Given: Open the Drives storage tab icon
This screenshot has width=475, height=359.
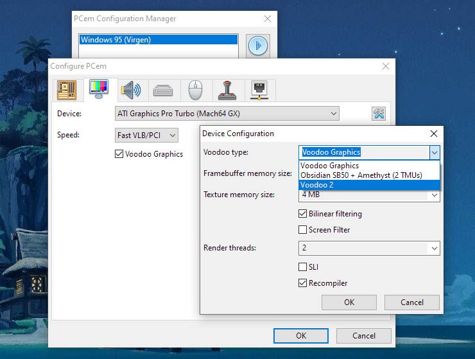Looking at the screenshot, I should pos(163,90).
